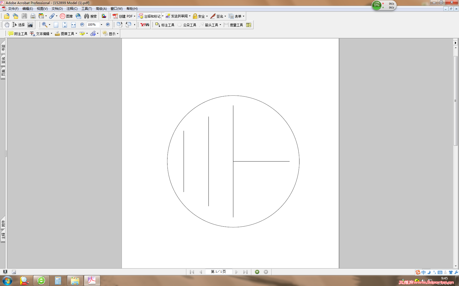
Task: Select the 文本编辑 text edits tool
Action: (x=40, y=34)
